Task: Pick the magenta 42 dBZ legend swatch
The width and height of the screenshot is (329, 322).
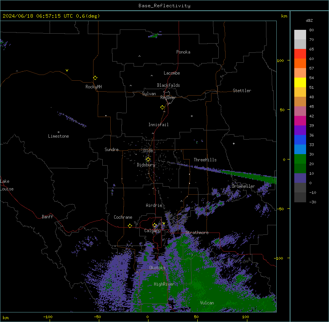Action: pyautogui.click(x=300, y=120)
